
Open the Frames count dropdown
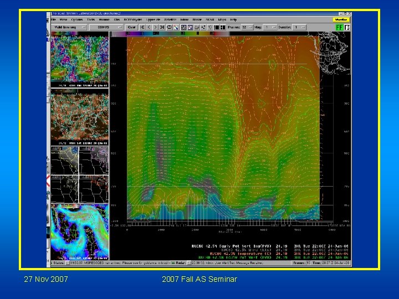click(247, 27)
